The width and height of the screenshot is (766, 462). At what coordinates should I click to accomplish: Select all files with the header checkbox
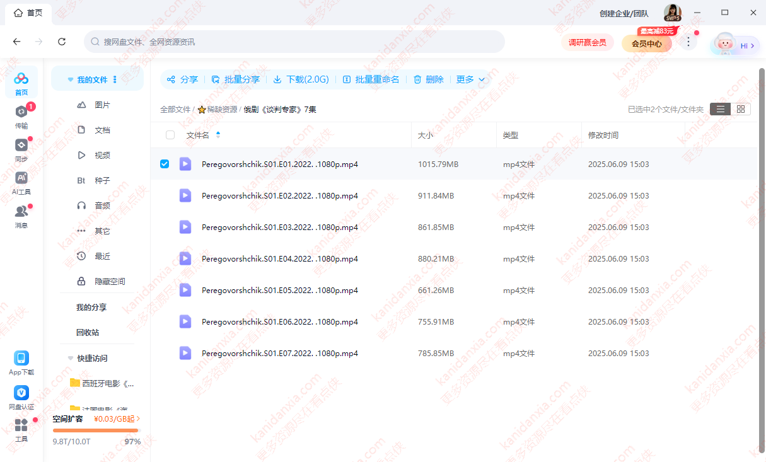coord(170,134)
